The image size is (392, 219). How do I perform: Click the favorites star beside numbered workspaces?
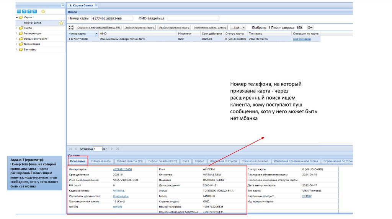(43, 11)
